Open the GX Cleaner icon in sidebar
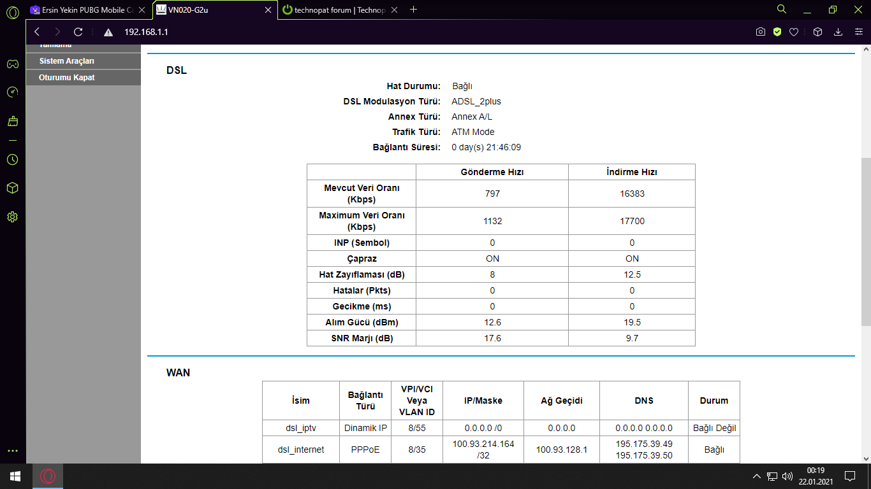The height and width of the screenshot is (489, 871). click(13, 121)
